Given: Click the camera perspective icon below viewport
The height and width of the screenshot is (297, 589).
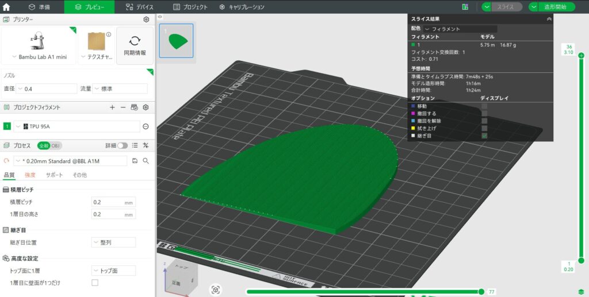Looking at the screenshot, I should coord(215,290).
